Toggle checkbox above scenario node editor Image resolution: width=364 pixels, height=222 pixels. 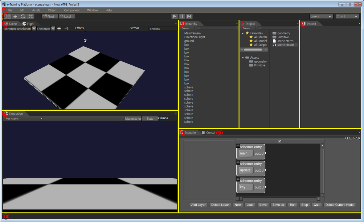(x=280, y=141)
